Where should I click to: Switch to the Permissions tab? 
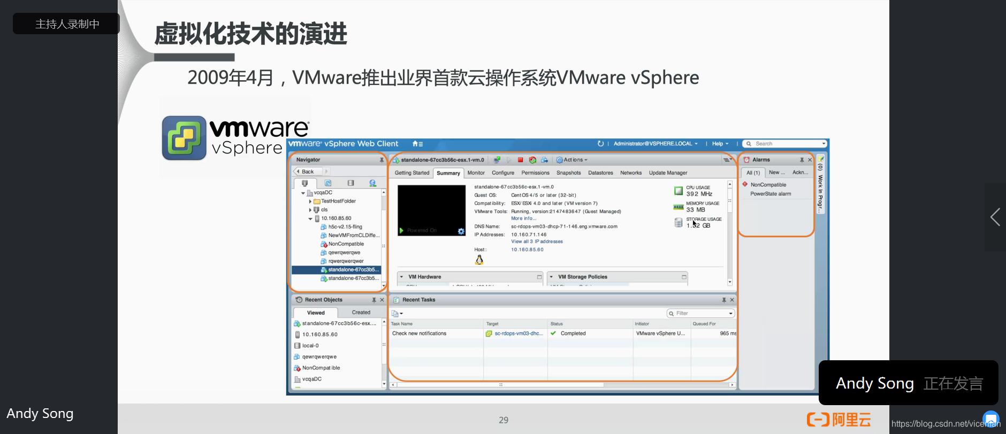[x=536, y=173]
